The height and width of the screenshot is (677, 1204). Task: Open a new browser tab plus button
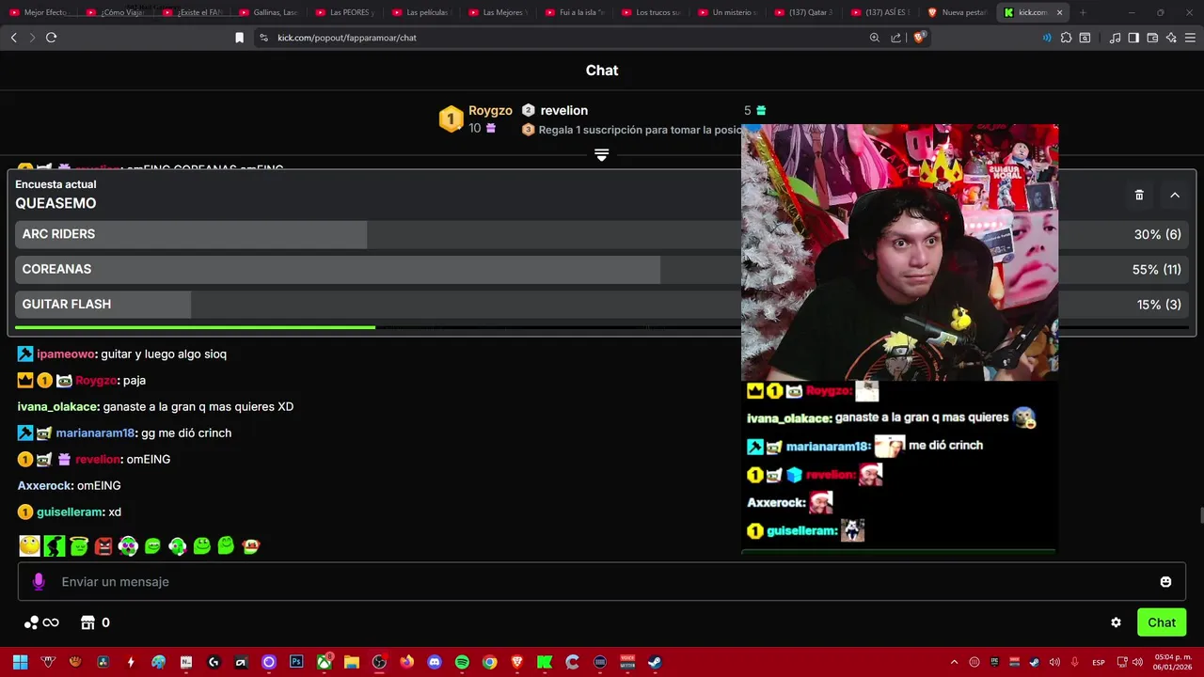pos(1083,12)
